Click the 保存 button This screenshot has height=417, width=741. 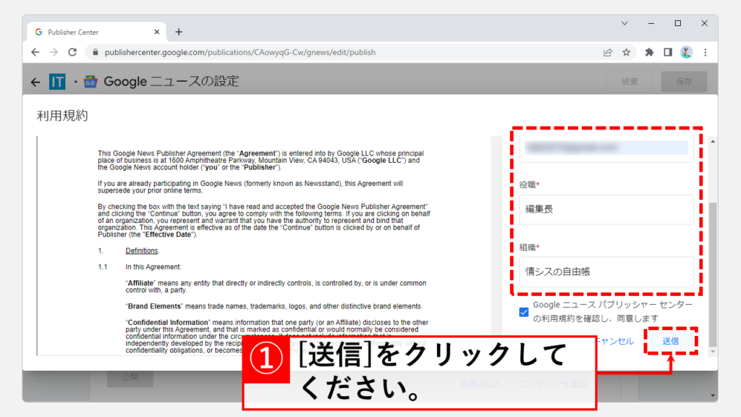click(x=684, y=81)
